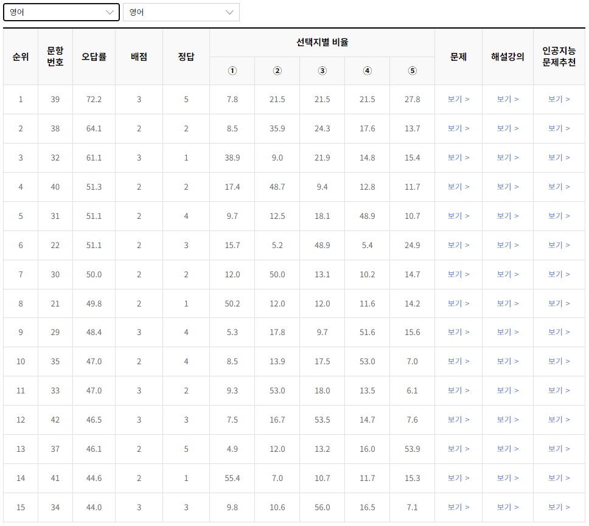
Task: Open 해설강의 for question 42
Action: coord(508,420)
